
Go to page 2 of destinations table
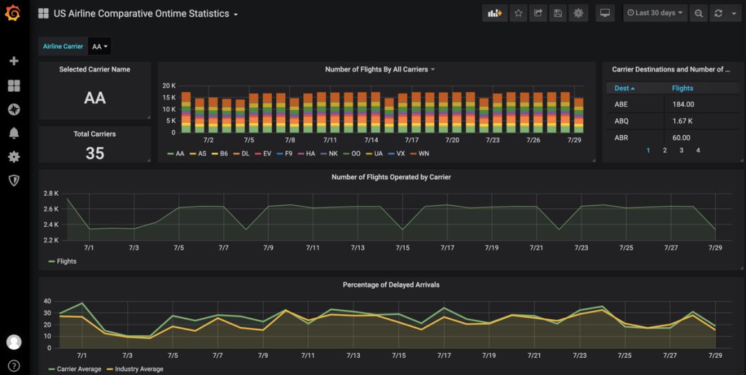[x=664, y=150]
